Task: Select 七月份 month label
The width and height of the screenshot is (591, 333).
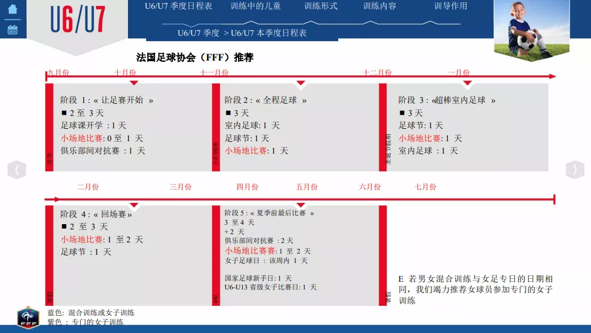Action: (425, 187)
